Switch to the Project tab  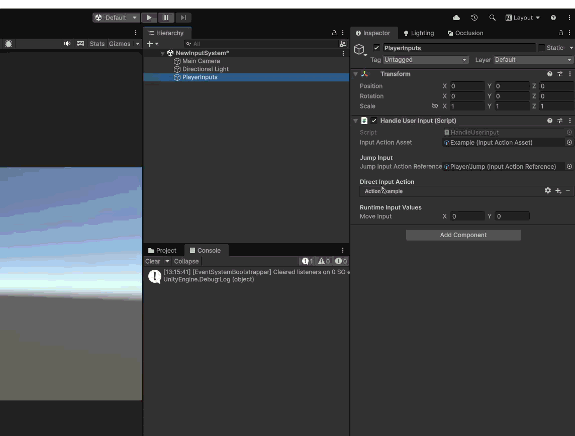pyautogui.click(x=162, y=251)
